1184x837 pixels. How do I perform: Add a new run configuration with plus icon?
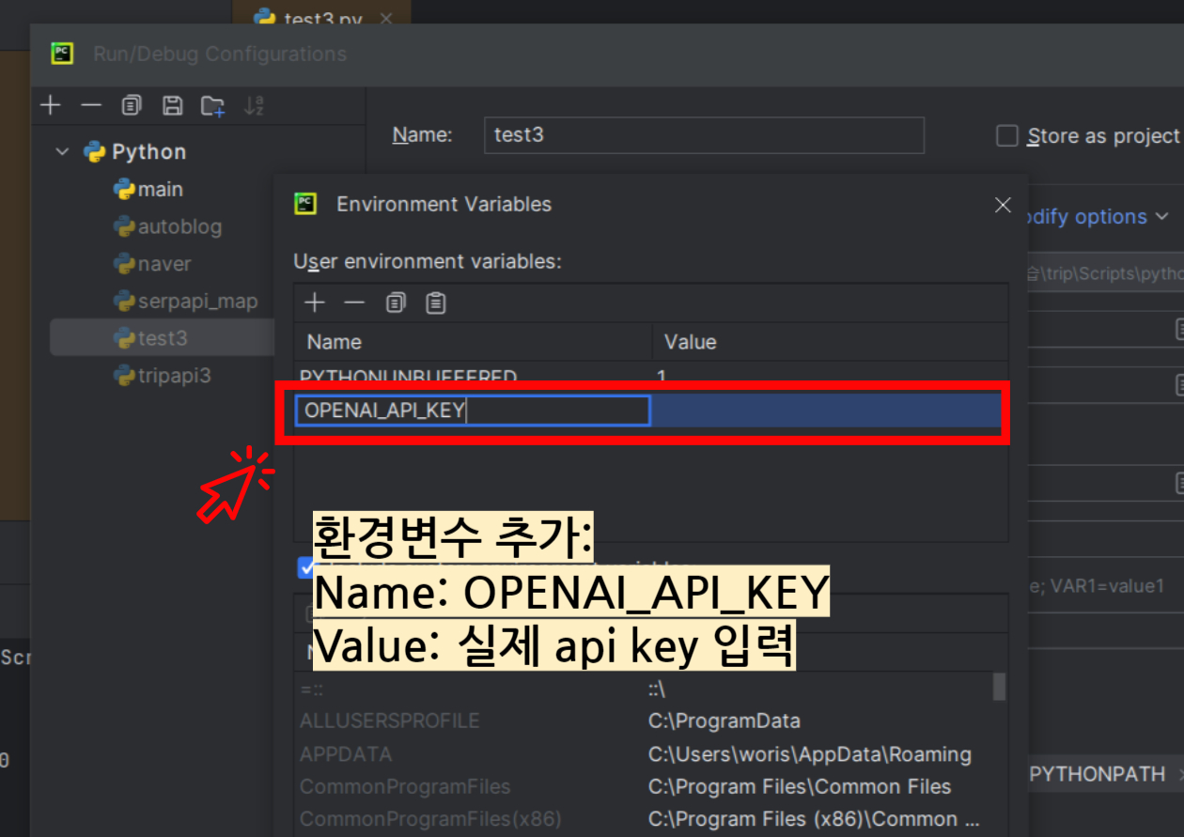(50, 105)
